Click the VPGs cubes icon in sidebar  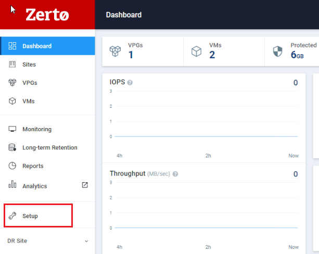click(x=12, y=83)
